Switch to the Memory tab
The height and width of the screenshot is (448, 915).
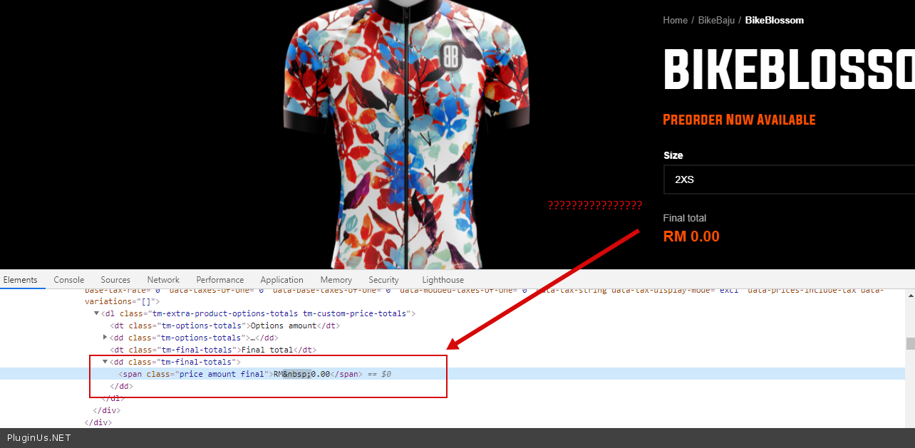pos(336,280)
